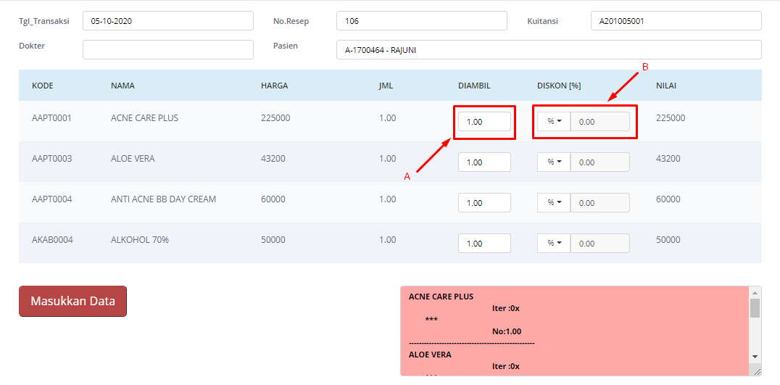Focus the No.Resep input field
The width and height of the screenshot is (780, 385).
(421, 21)
